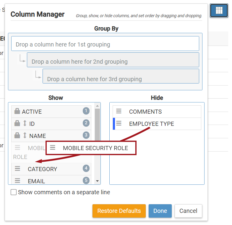232x225 pixels.
Task: Click Show list scrollbar down arrow
Action: (x=97, y=181)
